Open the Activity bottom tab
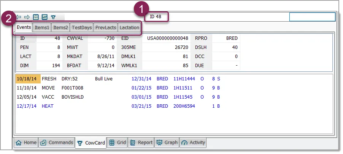This screenshot has width=343, height=154. coord(193,143)
